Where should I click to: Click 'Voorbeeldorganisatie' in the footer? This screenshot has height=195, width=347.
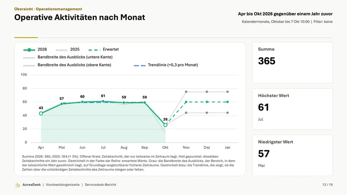[62, 185]
